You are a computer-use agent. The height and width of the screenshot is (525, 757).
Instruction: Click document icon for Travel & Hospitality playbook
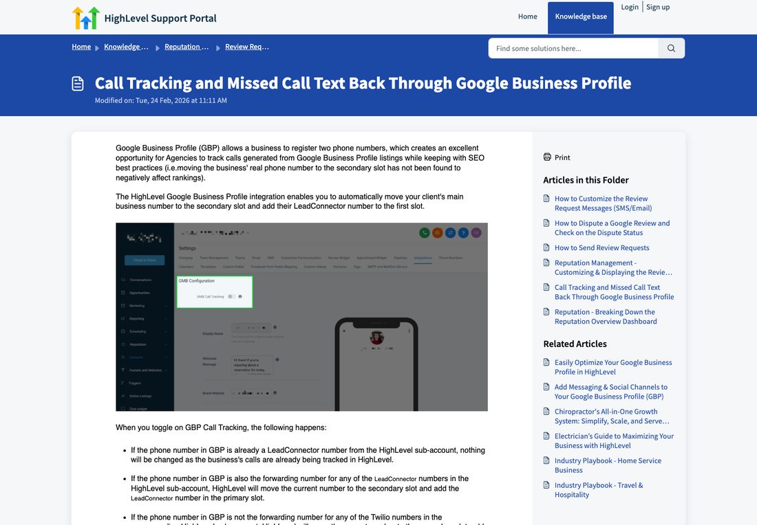coord(546,485)
